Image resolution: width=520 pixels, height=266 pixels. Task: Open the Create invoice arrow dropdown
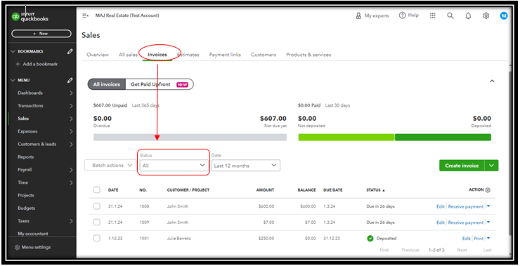click(491, 166)
